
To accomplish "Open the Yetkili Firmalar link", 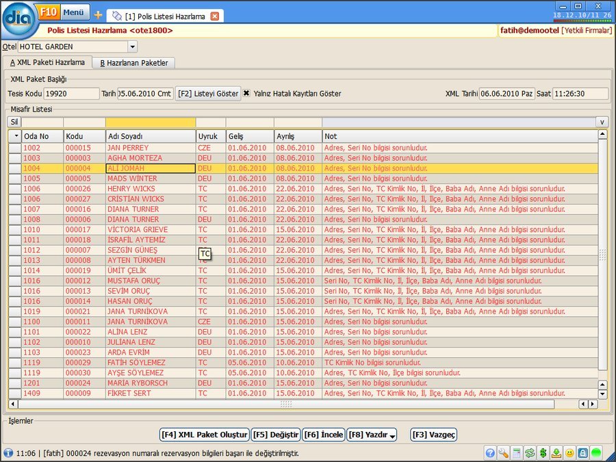I will click(587, 30).
